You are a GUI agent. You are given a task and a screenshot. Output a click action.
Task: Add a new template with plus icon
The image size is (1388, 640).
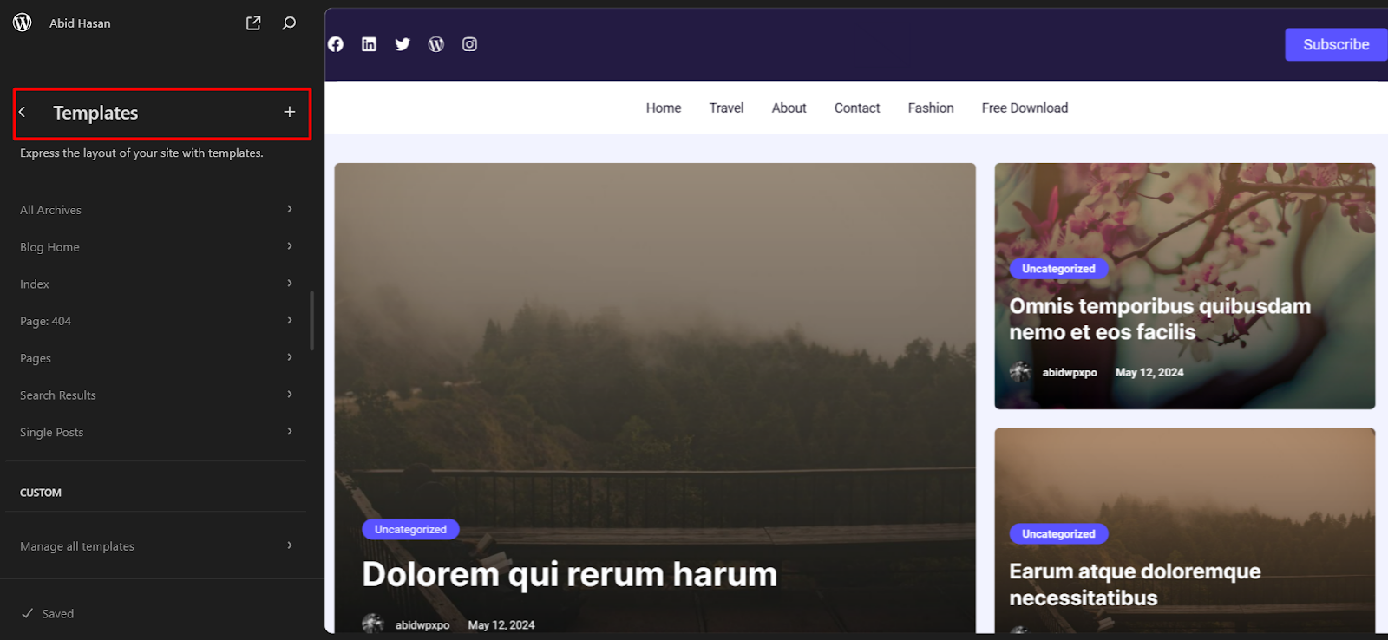click(x=290, y=112)
